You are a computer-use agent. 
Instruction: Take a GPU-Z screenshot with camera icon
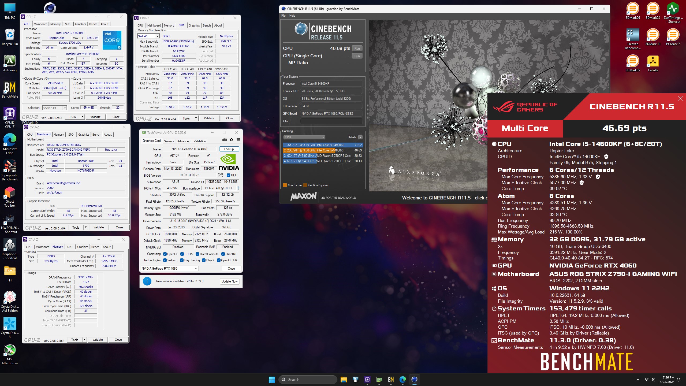click(225, 140)
